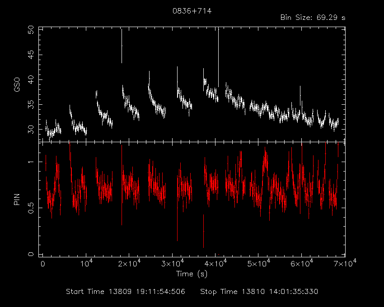
Task: Click the x-axis tick label 2×10^4
Action: coord(129,263)
